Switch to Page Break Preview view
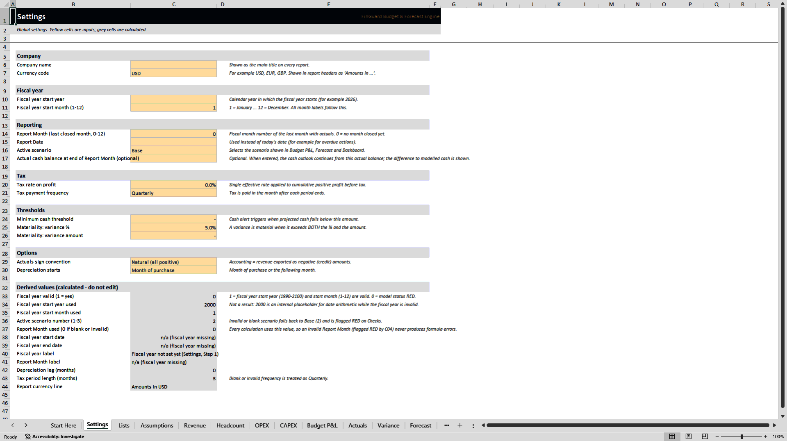The image size is (787, 441). [x=705, y=436]
